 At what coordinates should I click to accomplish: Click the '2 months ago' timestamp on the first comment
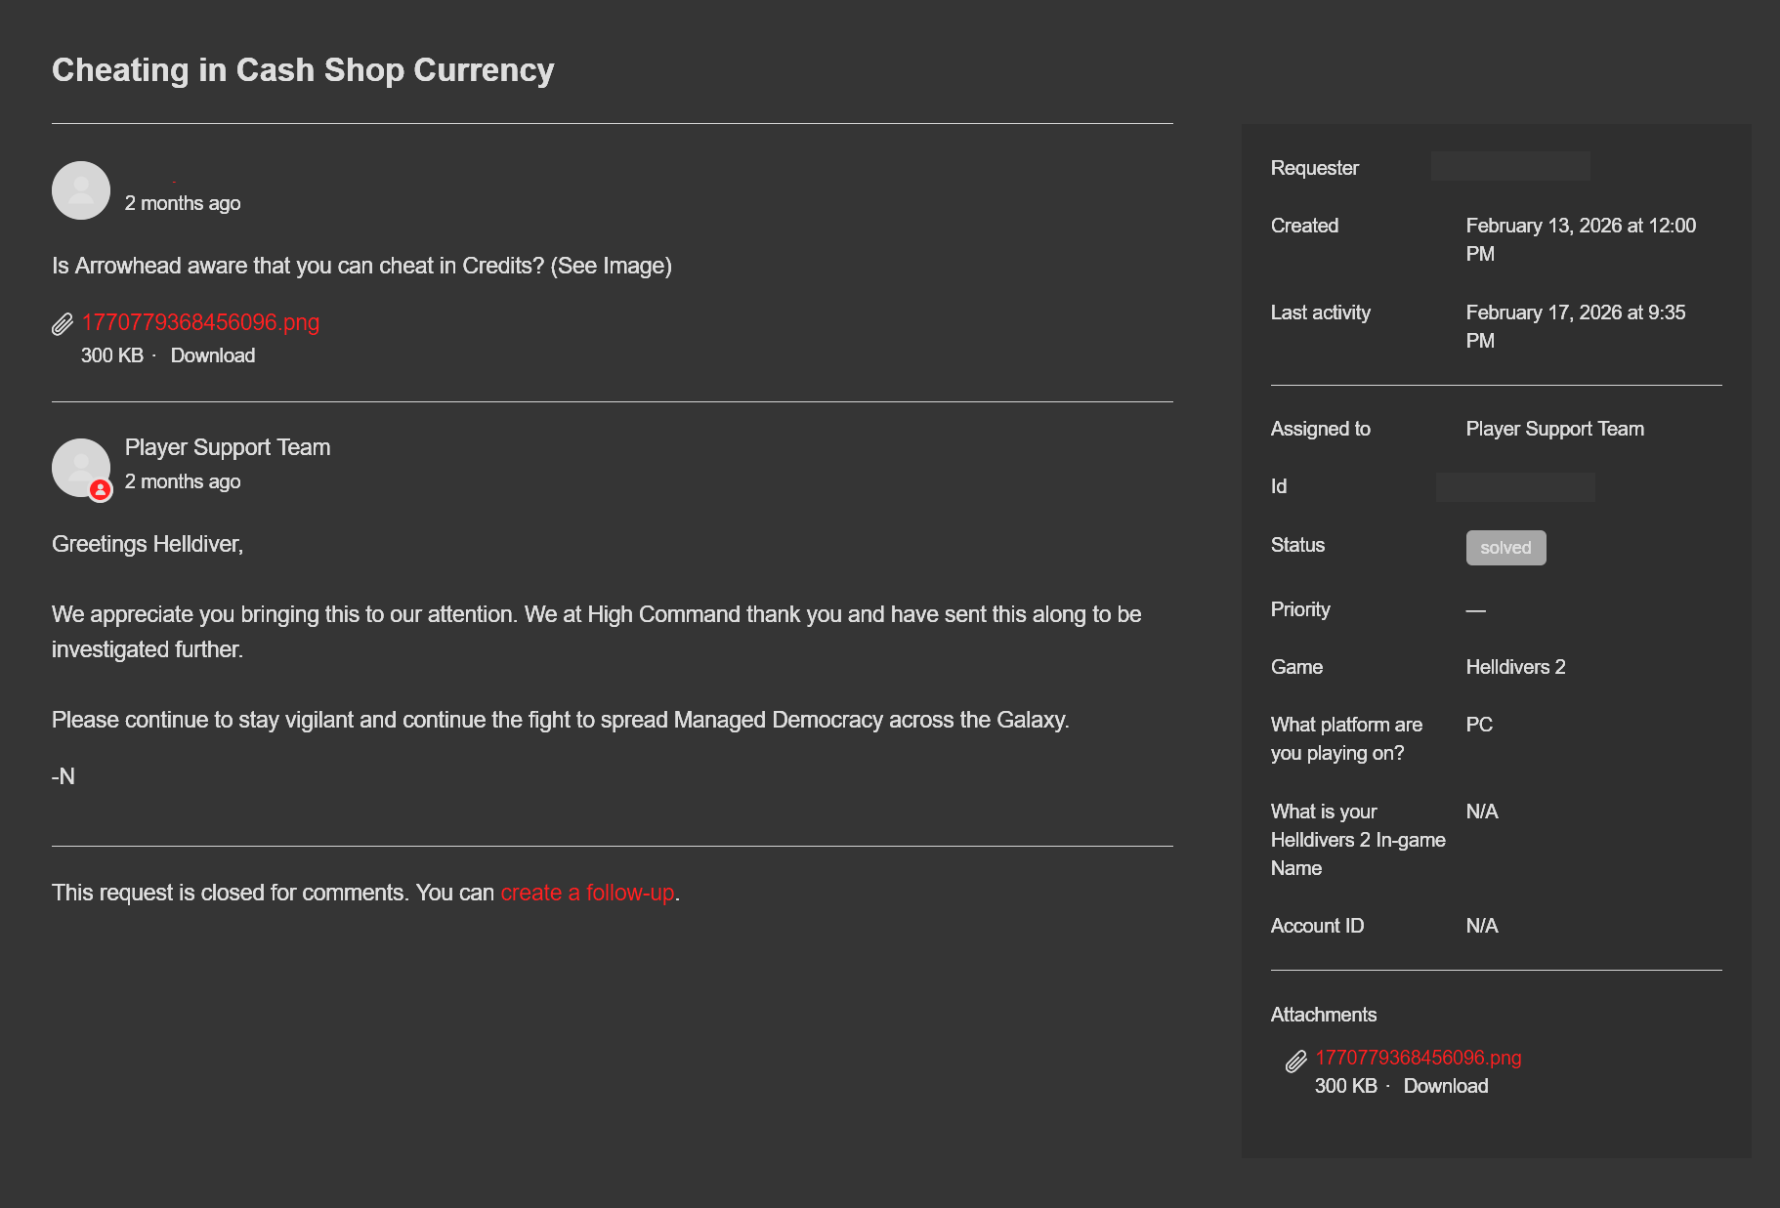pyautogui.click(x=183, y=203)
